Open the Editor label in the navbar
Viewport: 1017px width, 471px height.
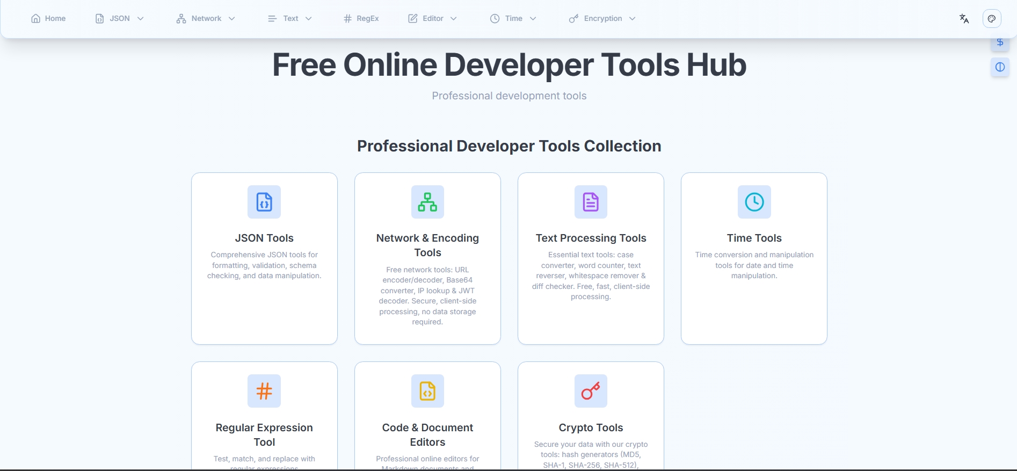(433, 19)
